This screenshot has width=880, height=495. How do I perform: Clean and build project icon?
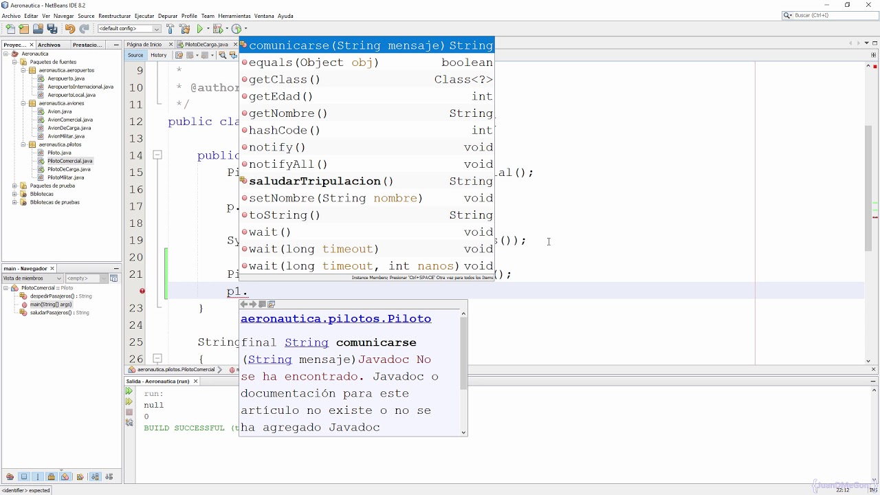[185, 29]
